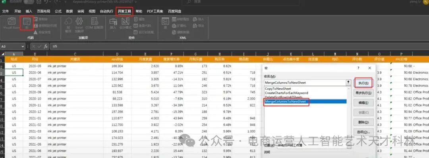Viewport: 429px width, 158px height.
Task: Click Run Dialog (运行对话框)
Action: (144, 32)
